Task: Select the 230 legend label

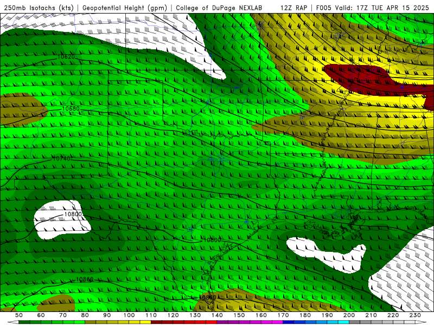Action: tap(415, 315)
